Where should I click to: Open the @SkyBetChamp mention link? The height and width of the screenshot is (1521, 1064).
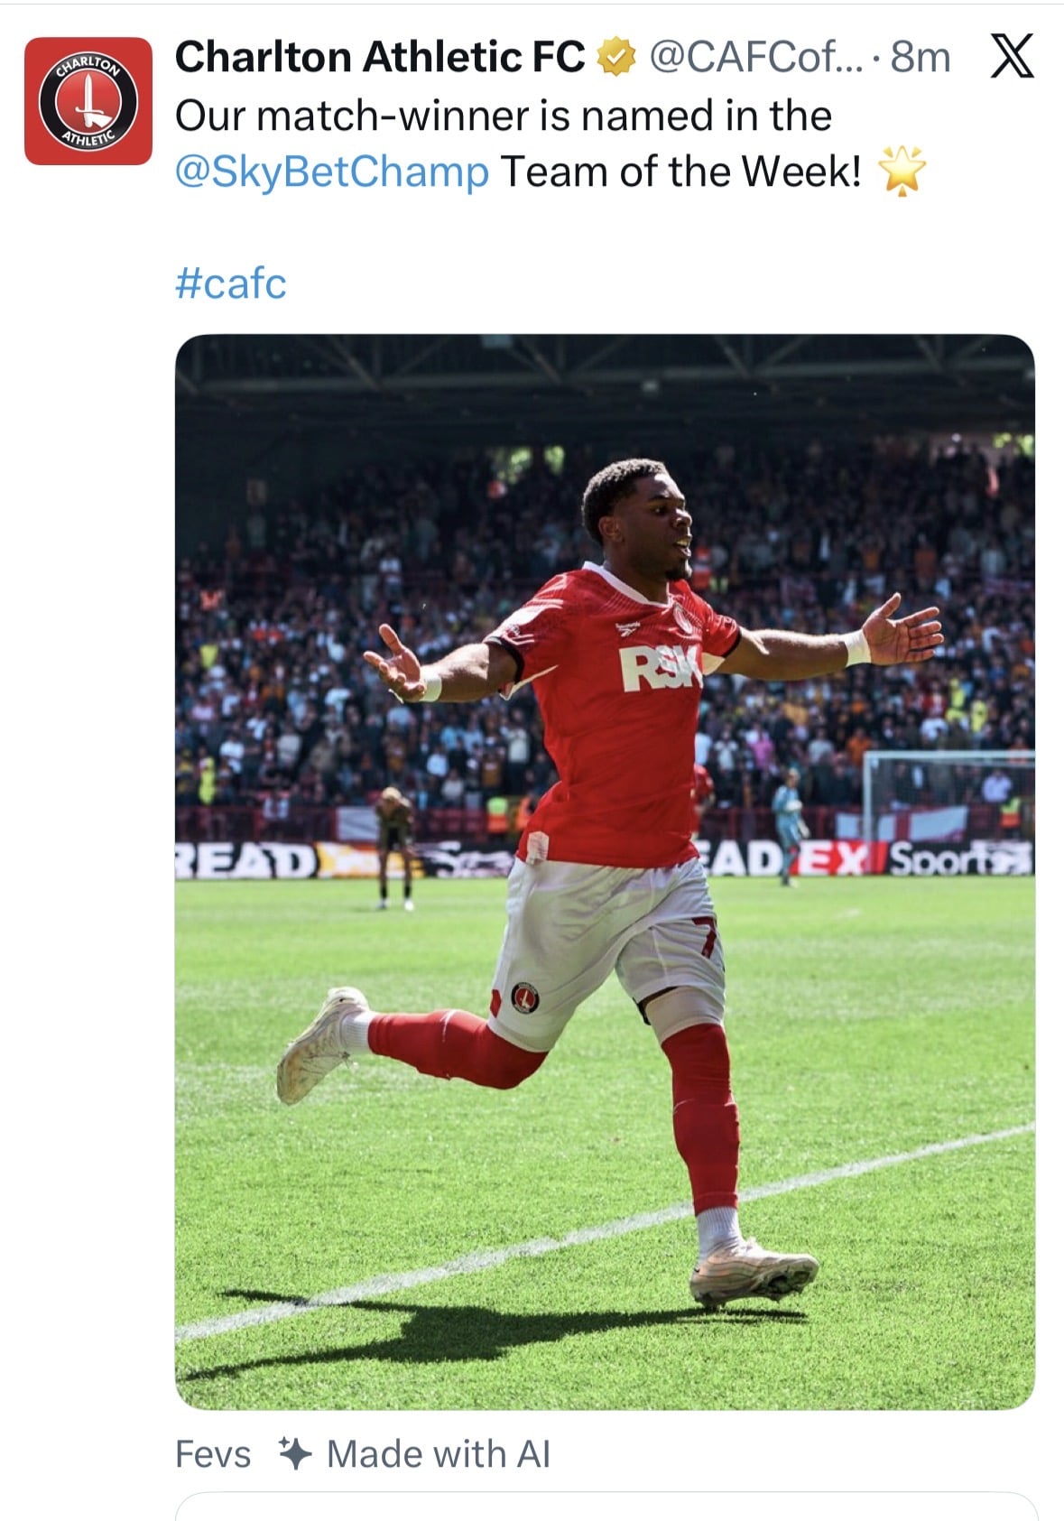[x=332, y=172]
